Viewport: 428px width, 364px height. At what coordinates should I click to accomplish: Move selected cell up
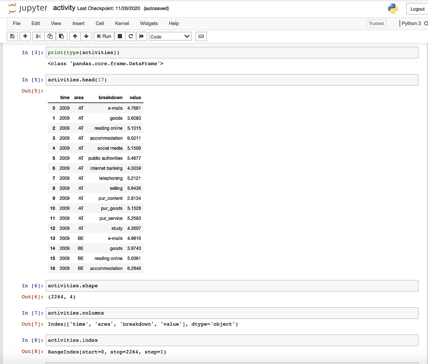(x=75, y=36)
